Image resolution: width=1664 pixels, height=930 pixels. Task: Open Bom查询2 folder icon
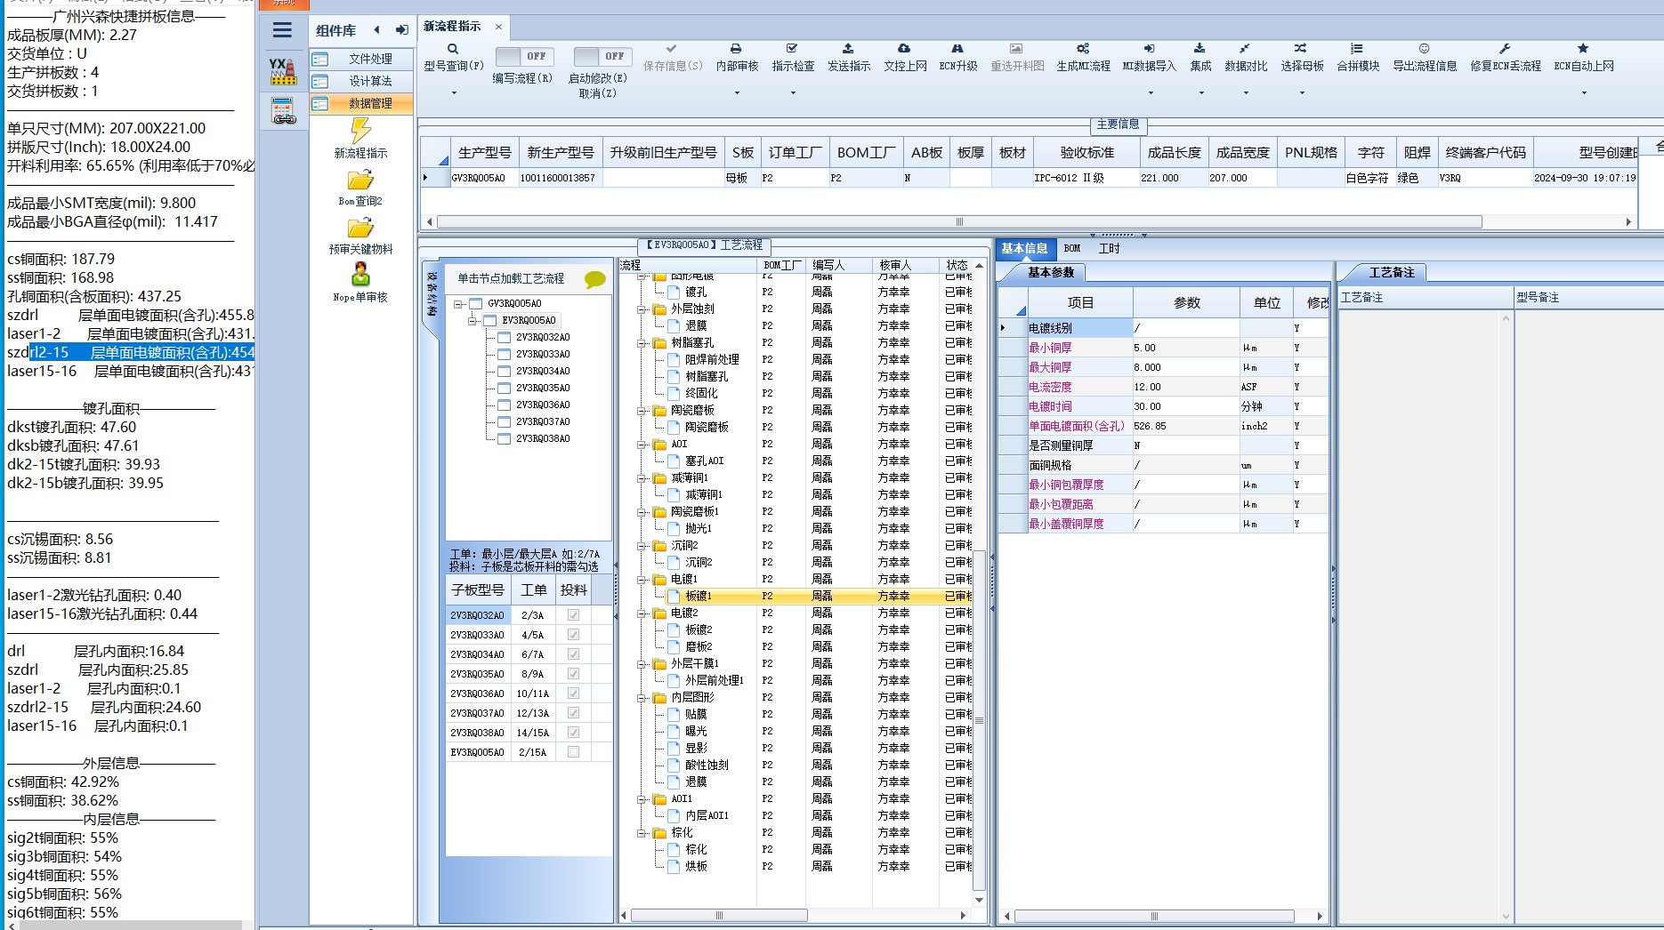360,180
